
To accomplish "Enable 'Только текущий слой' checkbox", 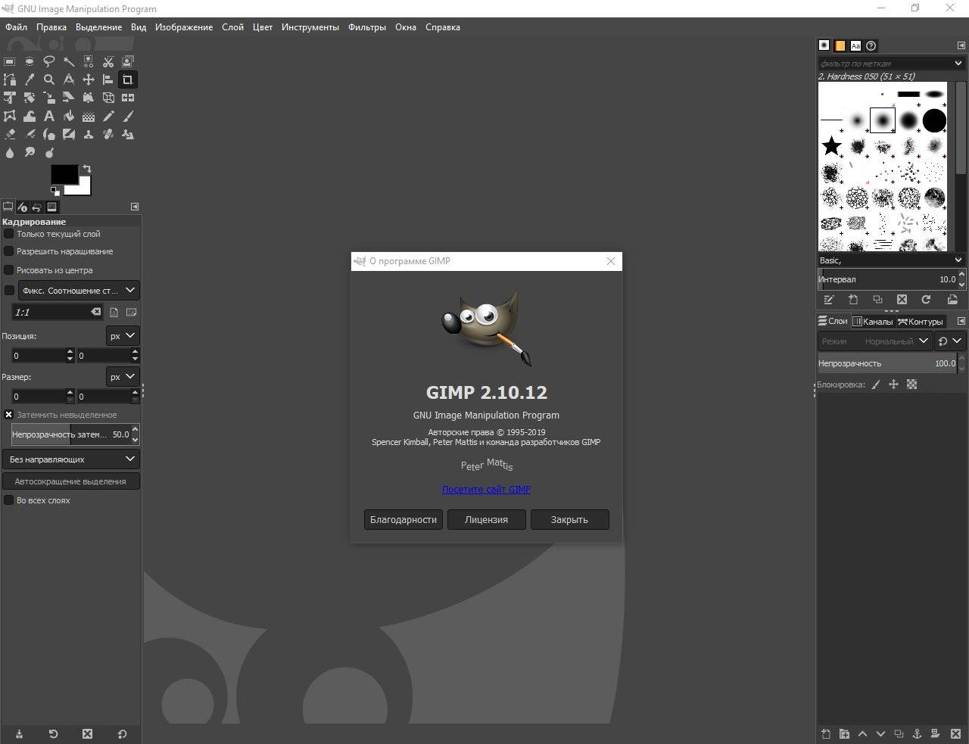I will [x=9, y=234].
